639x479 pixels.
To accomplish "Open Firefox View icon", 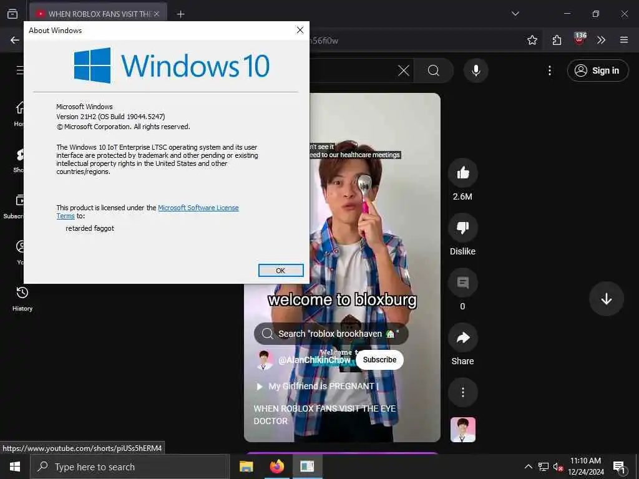I will pyautogui.click(x=12, y=14).
